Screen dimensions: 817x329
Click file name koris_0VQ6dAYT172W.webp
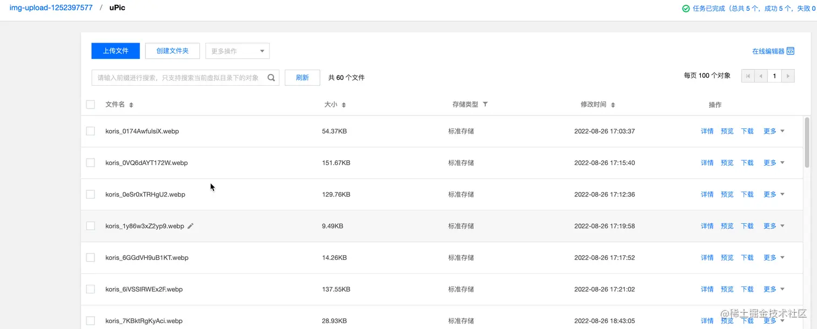tap(146, 162)
